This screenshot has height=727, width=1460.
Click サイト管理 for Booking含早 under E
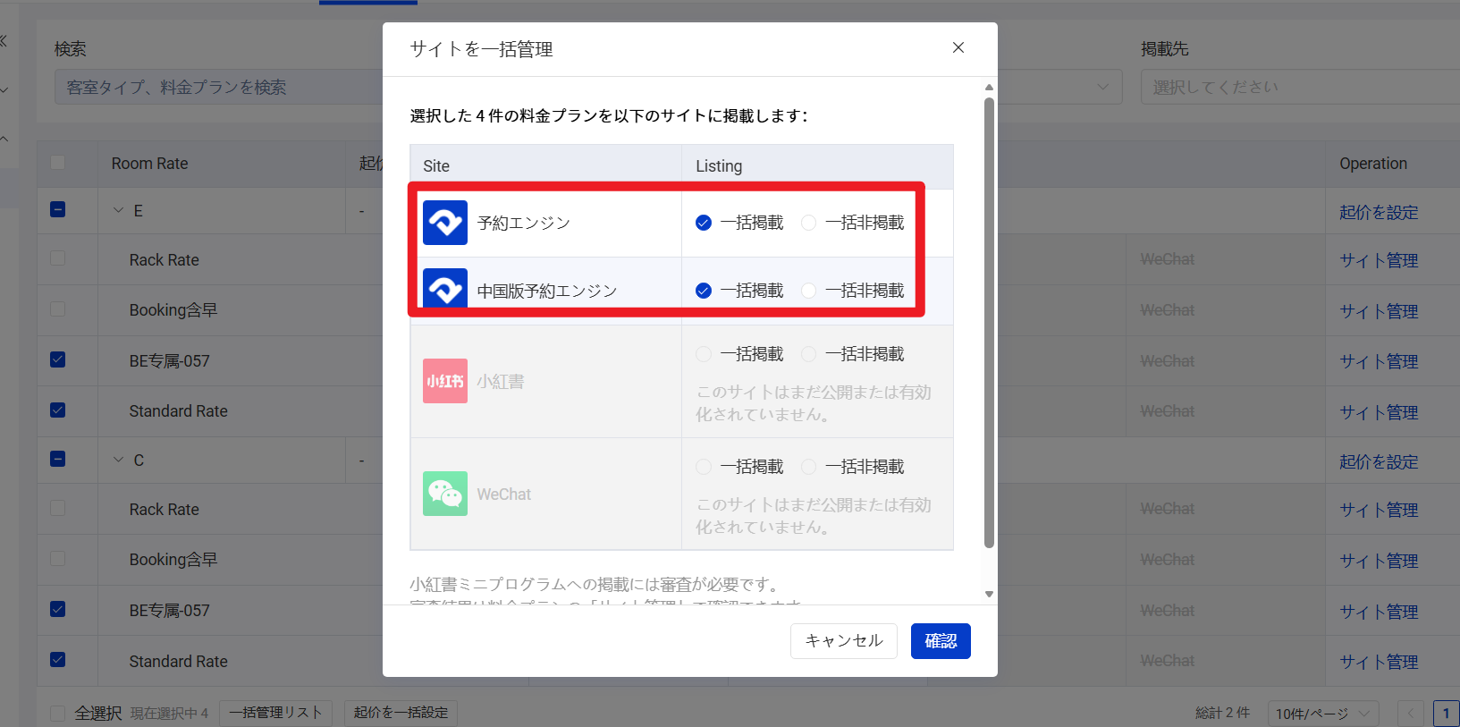point(1379,311)
